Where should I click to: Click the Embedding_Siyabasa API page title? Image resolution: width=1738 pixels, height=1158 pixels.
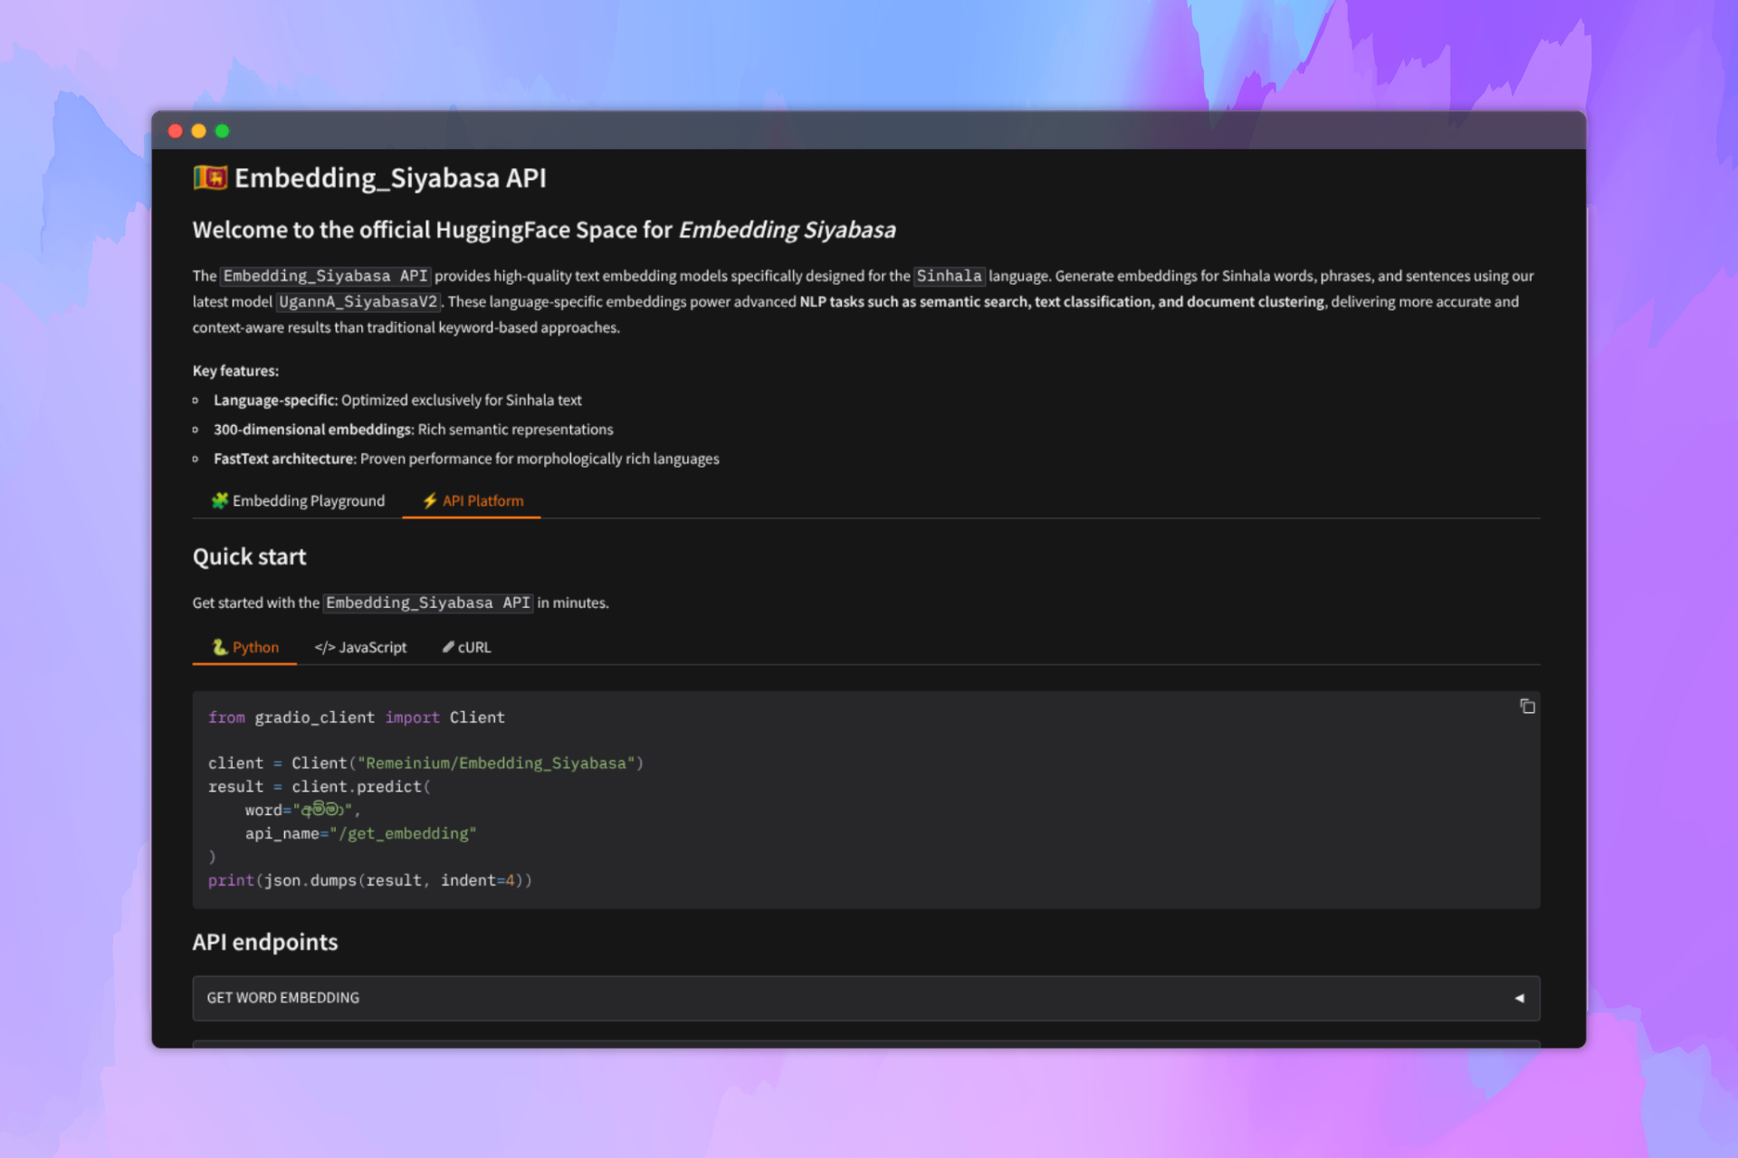tap(390, 178)
